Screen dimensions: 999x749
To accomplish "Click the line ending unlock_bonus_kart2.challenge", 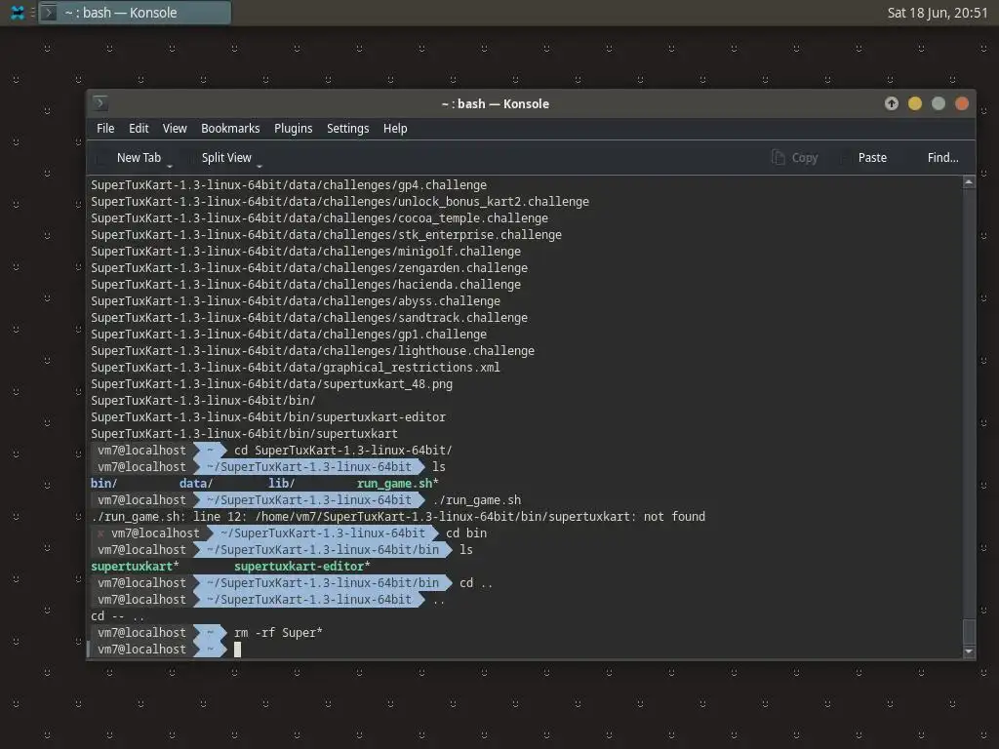I will (340, 201).
